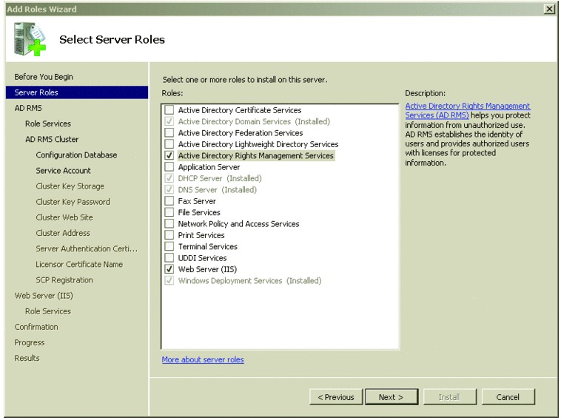Viewport: 561px width, 420px height.
Task: Go to the Confirmation step
Action: (36, 327)
